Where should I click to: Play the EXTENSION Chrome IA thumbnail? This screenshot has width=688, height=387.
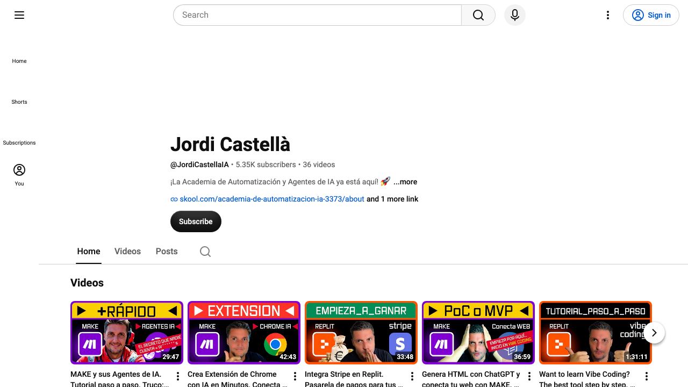tap(244, 333)
